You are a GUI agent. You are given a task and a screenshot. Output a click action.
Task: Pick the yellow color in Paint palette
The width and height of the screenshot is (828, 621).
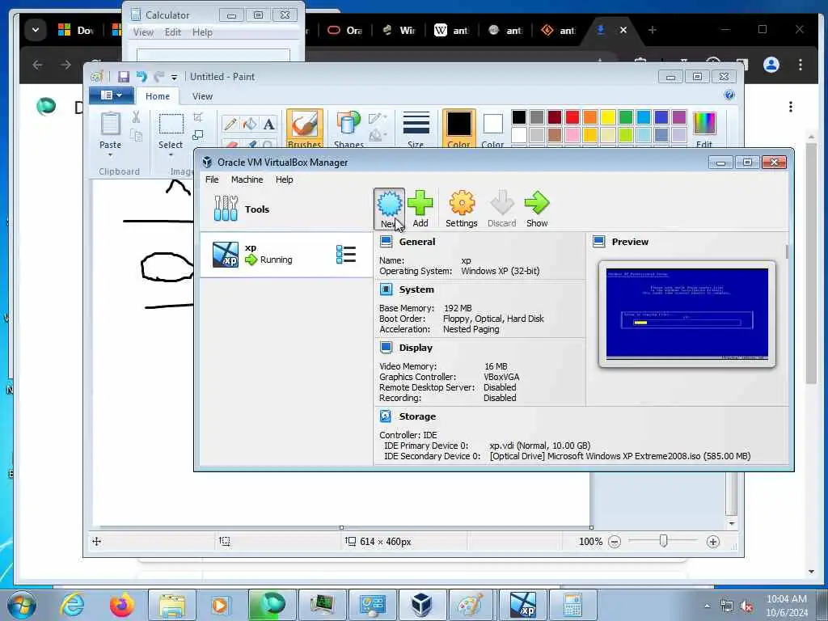[607, 117]
